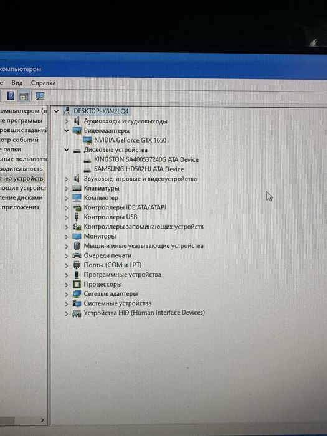This screenshot has width=327, height=436.
Task: Click left pane horizontal scrollbar right arrow
Action: tap(42, 420)
